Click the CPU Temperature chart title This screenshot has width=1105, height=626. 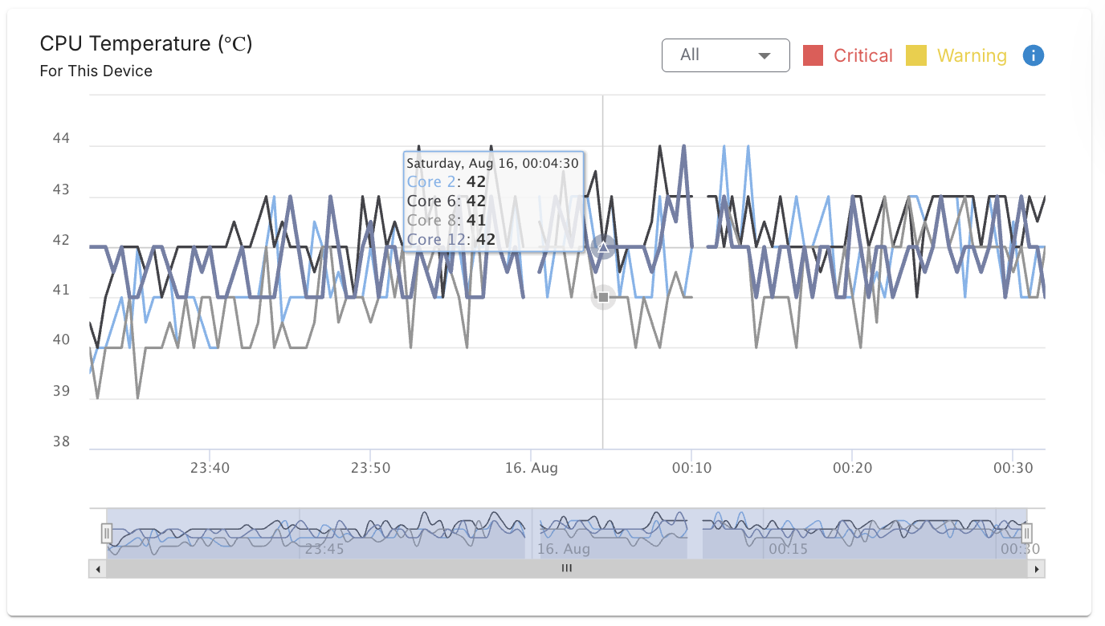click(146, 43)
